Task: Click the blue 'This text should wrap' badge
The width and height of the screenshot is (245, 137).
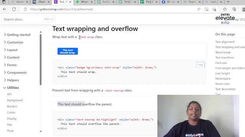Action: point(68,51)
